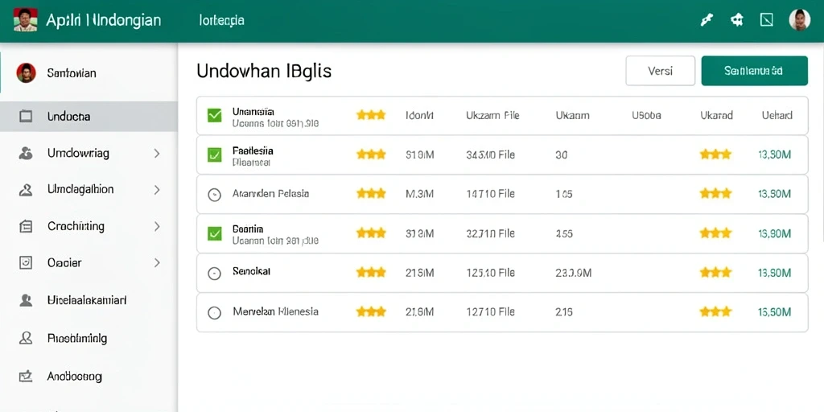Select Anotloceng in the sidebar menu
The height and width of the screenshot is (412, 824).
(x=74, y=377)
